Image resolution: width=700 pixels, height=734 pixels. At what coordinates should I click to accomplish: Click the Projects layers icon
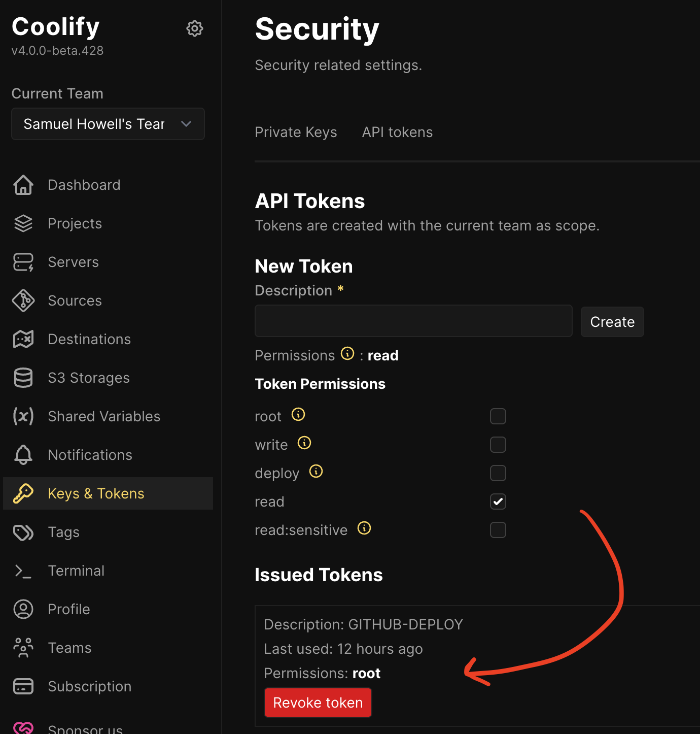23,223
